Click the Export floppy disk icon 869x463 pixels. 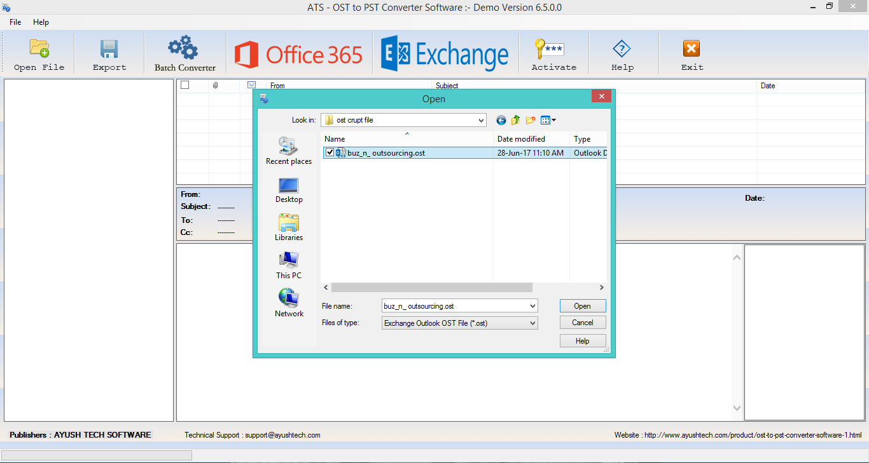109,49
